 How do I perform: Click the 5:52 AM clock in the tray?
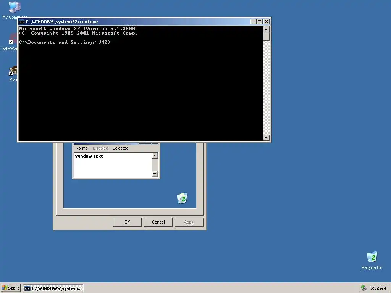(378, 288)
